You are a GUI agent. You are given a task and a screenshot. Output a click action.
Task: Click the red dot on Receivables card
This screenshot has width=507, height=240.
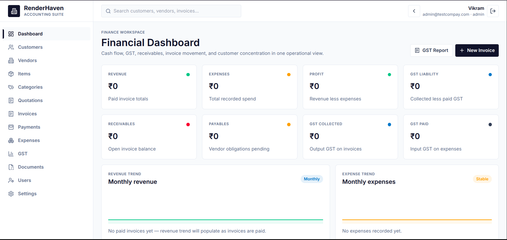pyautogui.click(x=188, y=124)
